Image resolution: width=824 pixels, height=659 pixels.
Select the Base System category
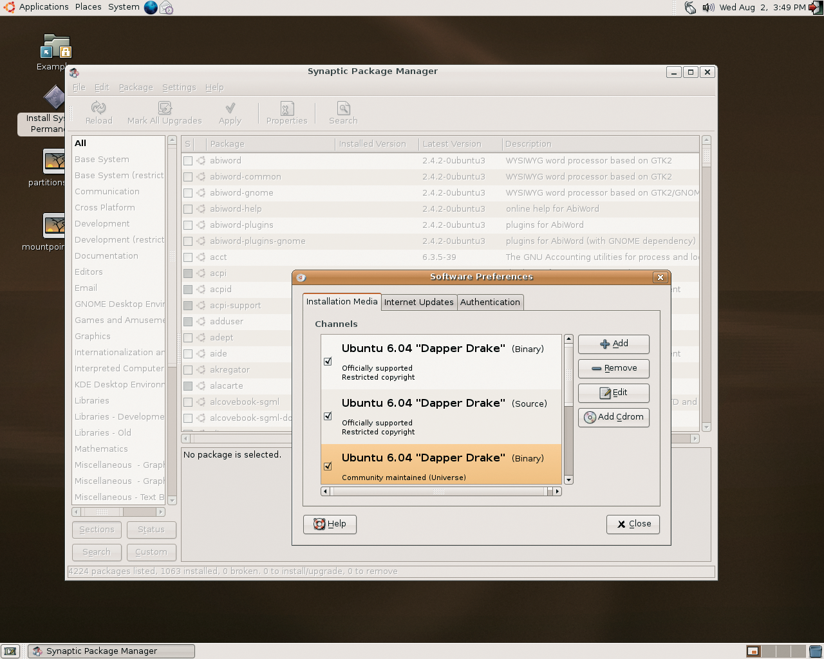pyautogui.click(x=119, y=160)
